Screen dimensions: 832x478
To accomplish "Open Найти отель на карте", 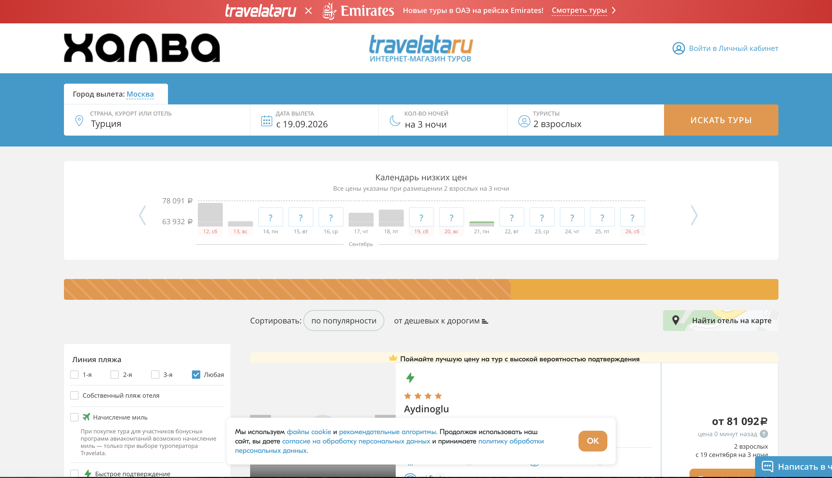I will click(x=720, y=320).
